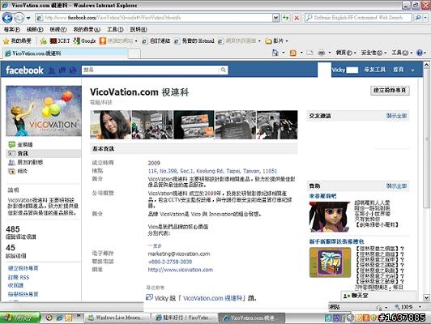Click the Facebook search field
The width and height of the screenshot is (431, 324).
coord(151,70)
